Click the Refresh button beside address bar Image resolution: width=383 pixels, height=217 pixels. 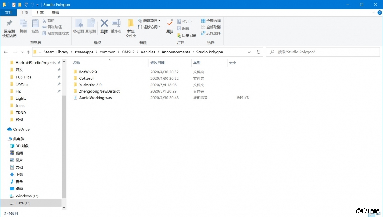pos(259,52)
